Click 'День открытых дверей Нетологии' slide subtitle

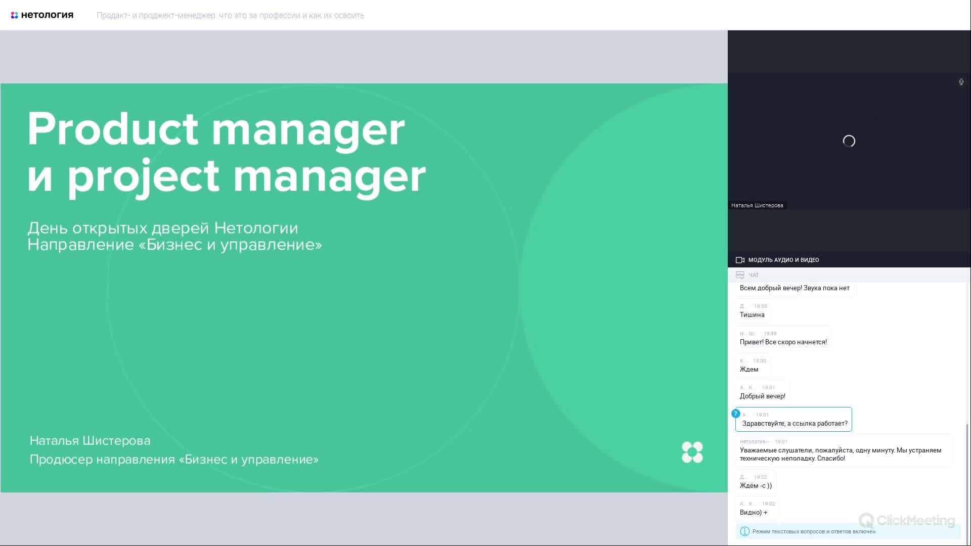tap(162, 228)
